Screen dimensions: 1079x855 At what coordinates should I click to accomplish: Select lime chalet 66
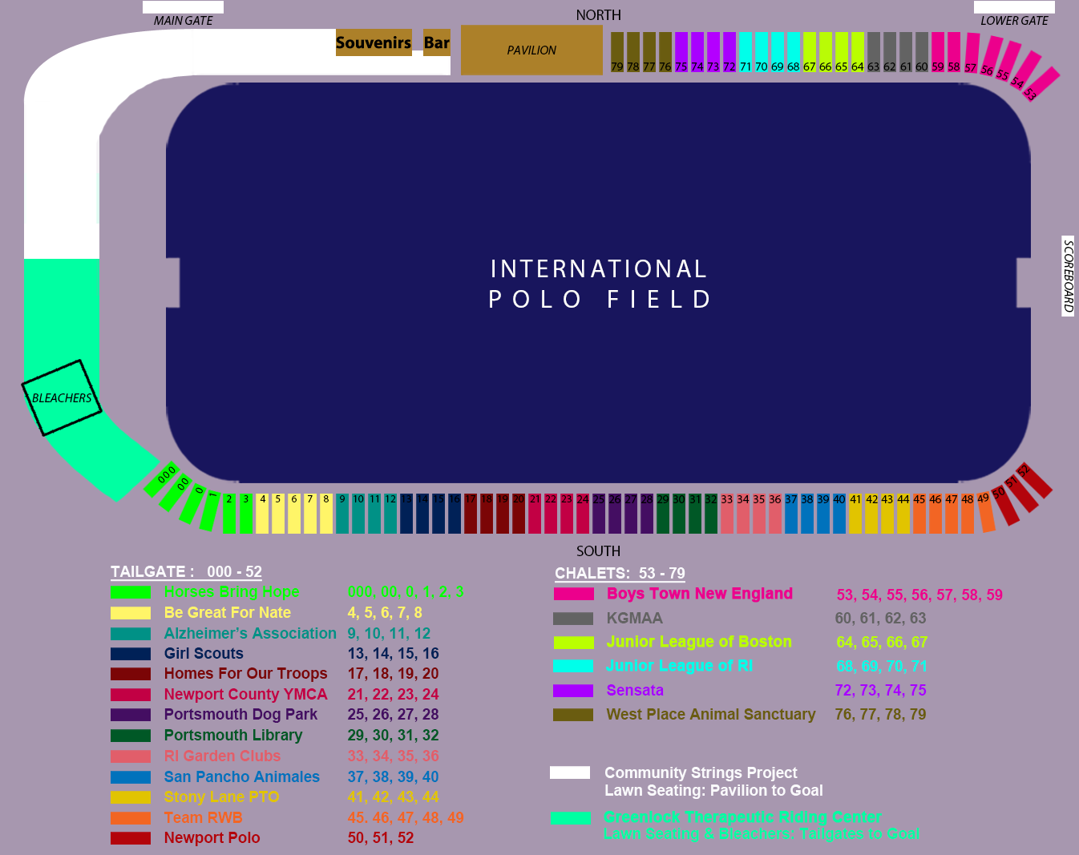click(x=826, y=52)
